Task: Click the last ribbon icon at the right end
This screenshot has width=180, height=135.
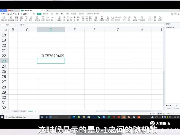Action: 160,18
